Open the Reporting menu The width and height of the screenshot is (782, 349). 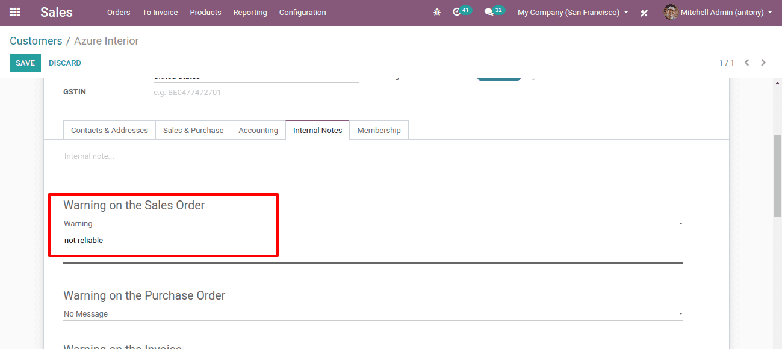coord(250,12)
